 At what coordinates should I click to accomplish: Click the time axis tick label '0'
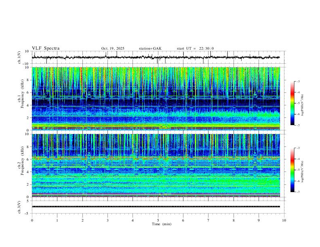(x=32, y=220)
